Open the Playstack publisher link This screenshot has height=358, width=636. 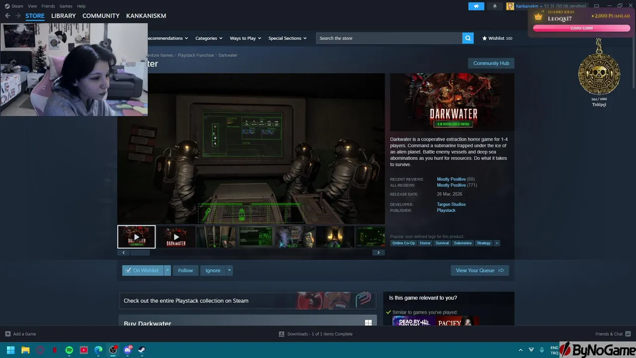tap(446, 210)
